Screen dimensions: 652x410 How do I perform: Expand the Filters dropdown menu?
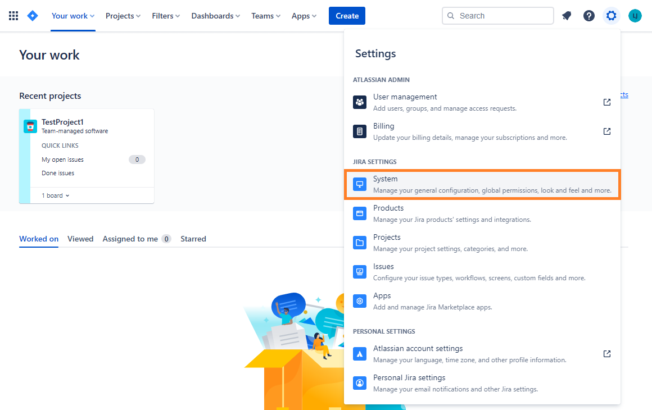(166, 16)
